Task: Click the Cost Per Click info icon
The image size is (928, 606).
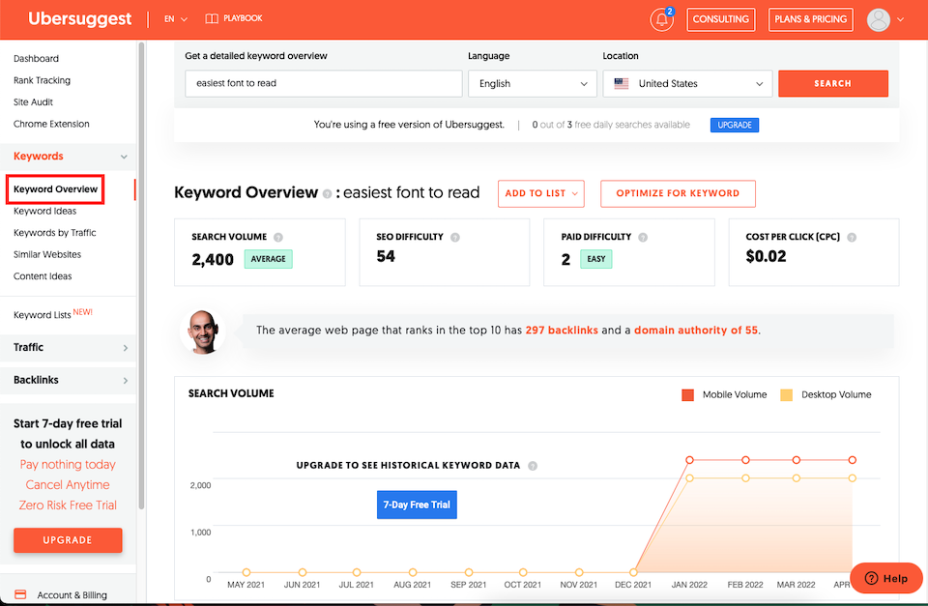Action: (x=852, y=237)
